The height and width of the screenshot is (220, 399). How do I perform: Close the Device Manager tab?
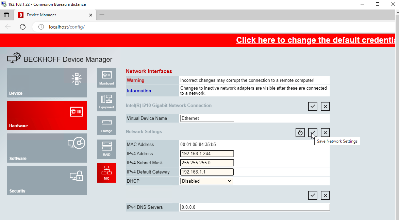point(90,15)
